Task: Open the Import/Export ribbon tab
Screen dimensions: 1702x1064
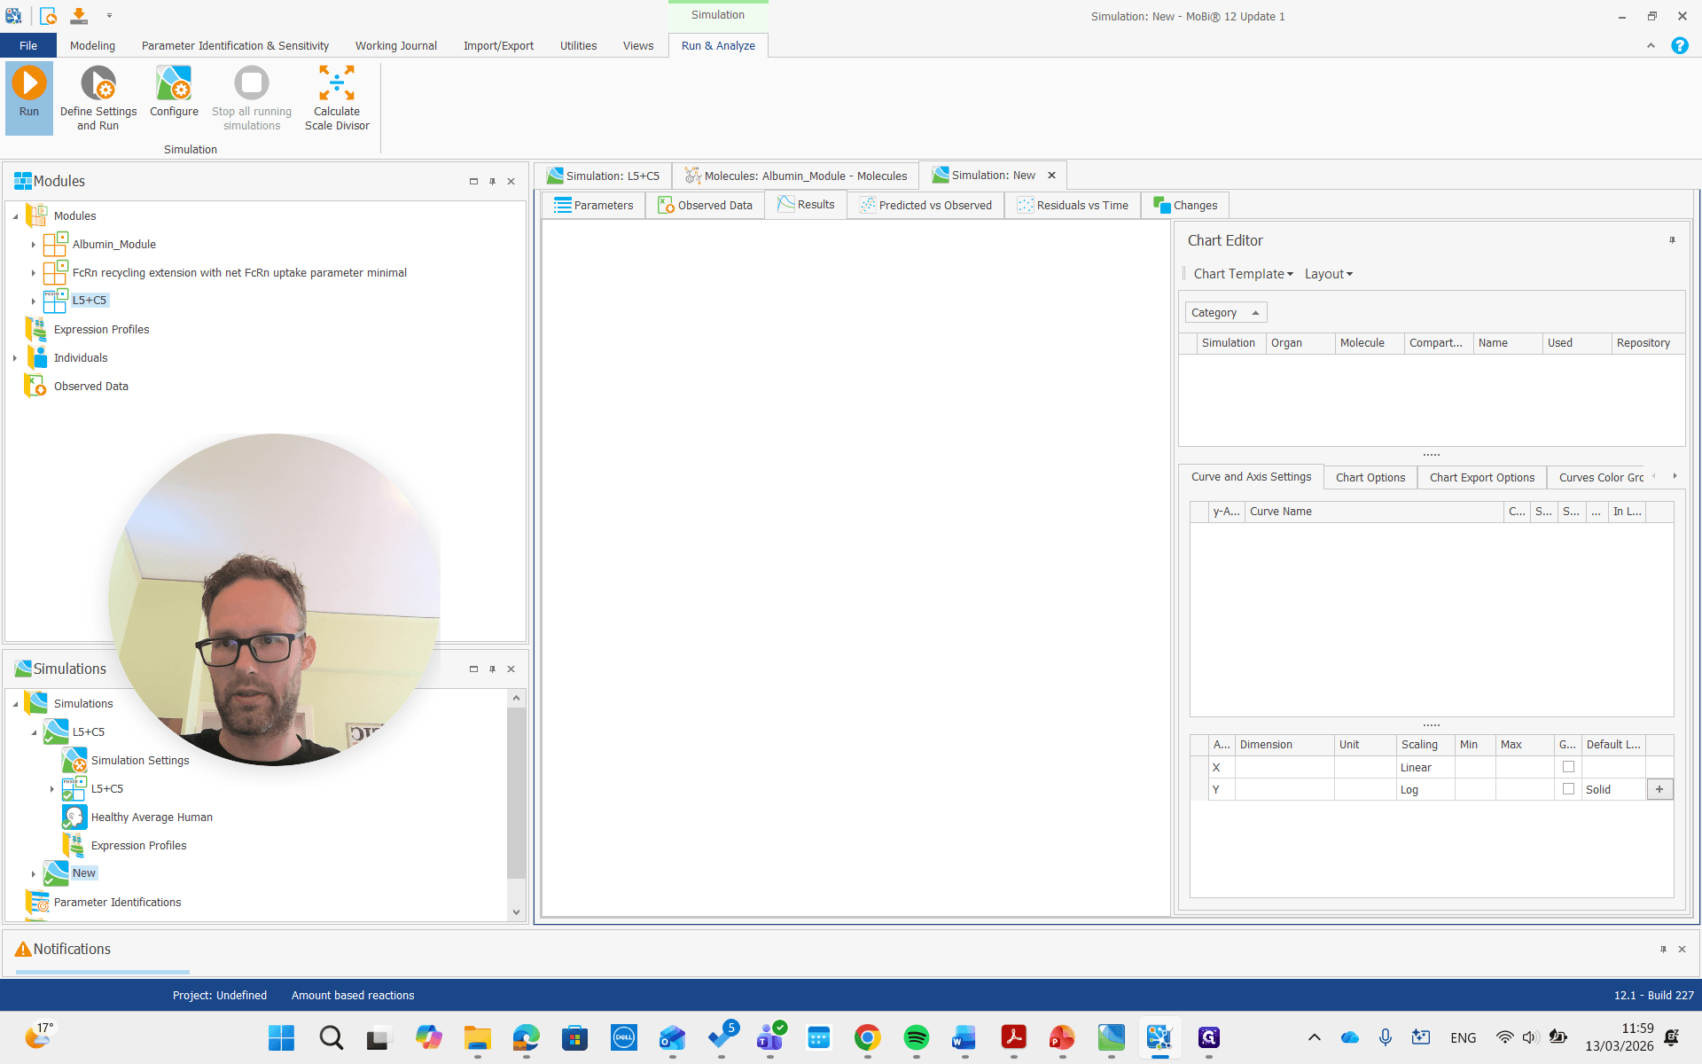Action: coord(498,45)
